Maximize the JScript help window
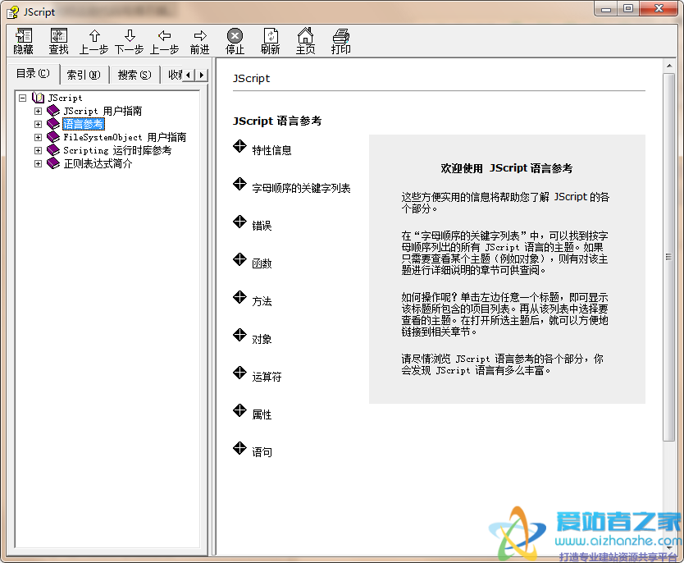 point(628,9)
